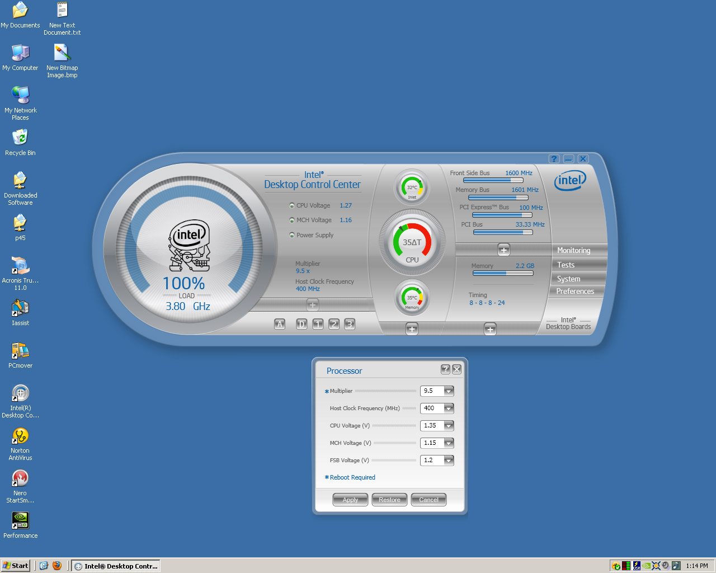Click Intel Desktop Control Center taskbar button
716x573 pixels.
(x=116, y=566)
